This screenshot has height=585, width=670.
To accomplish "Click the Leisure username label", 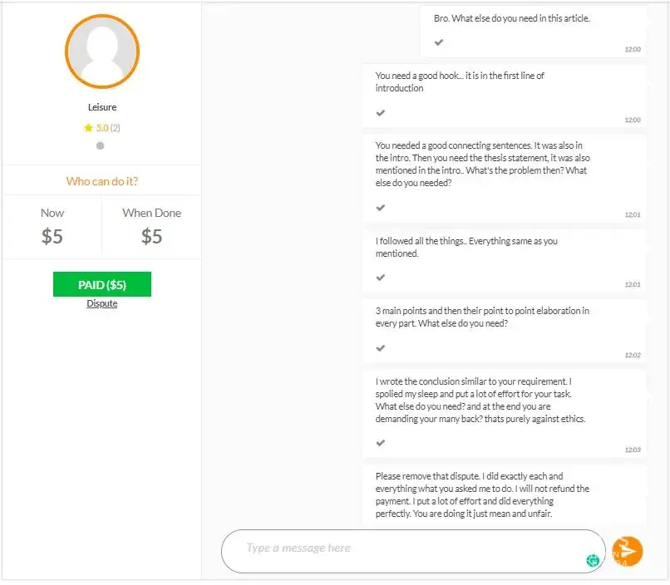I will pos(102,107).
